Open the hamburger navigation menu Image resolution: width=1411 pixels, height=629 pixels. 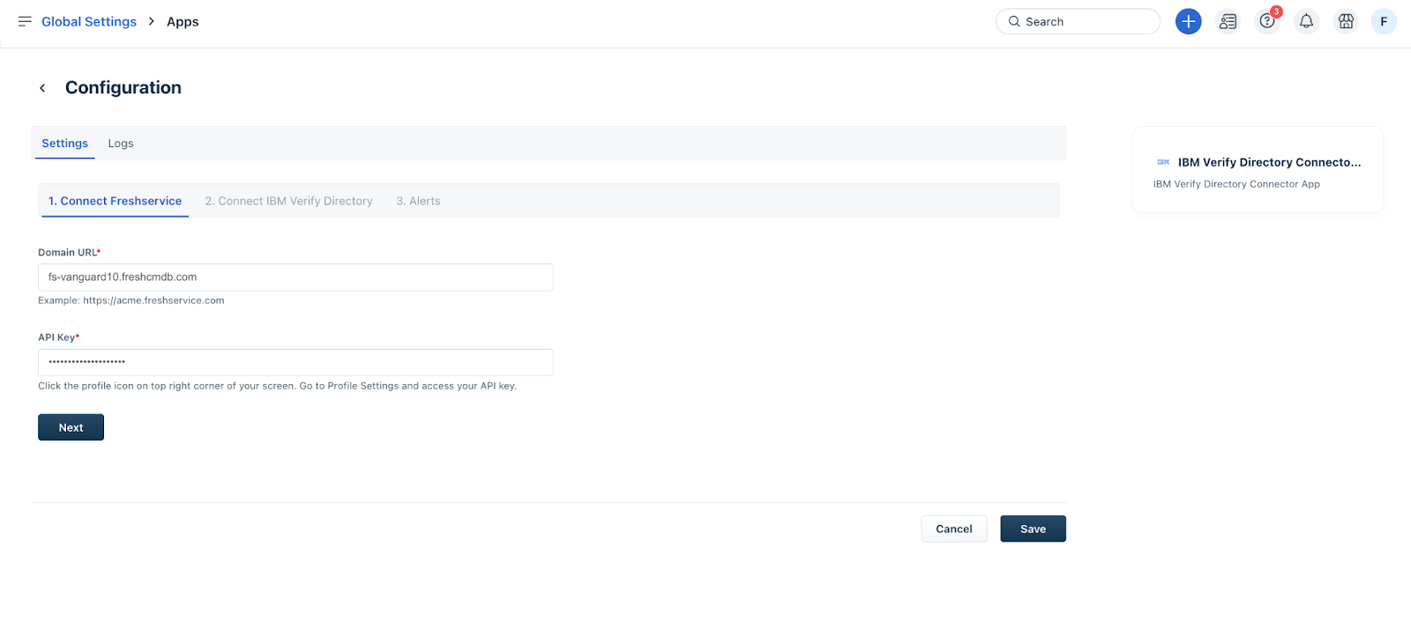[x=25, y=21]
